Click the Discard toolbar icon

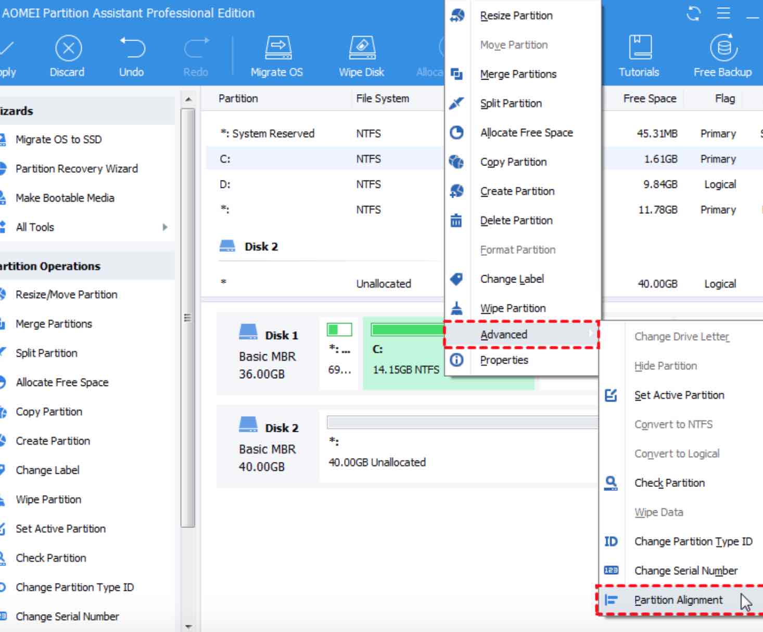[68, 48]
